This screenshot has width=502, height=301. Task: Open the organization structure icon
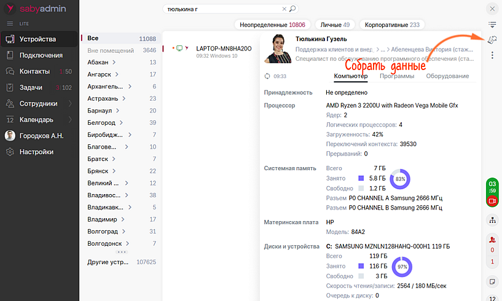point(492,220)
